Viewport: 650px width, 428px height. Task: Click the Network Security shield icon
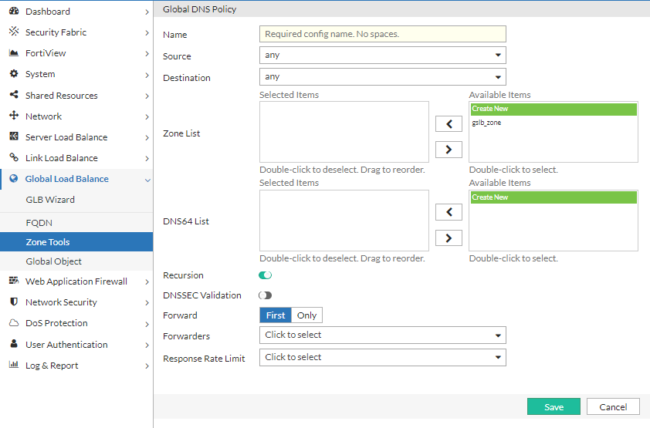[13, 302]
